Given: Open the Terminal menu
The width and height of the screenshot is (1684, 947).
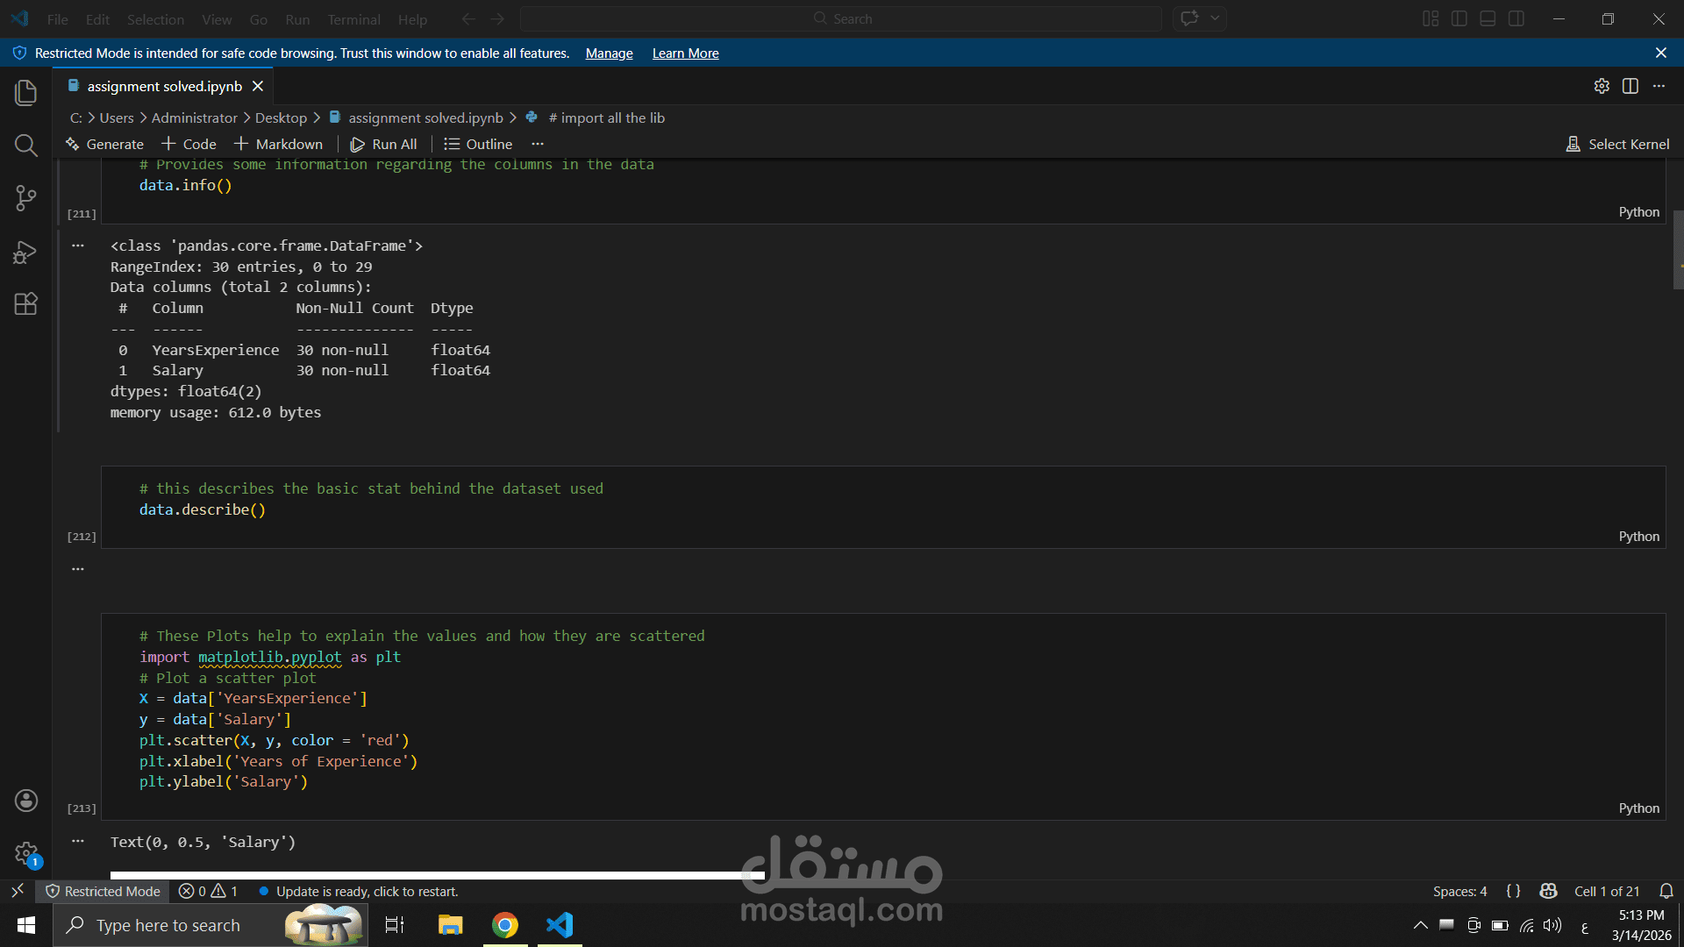Looking at the screenshot, I should (353, 19).
